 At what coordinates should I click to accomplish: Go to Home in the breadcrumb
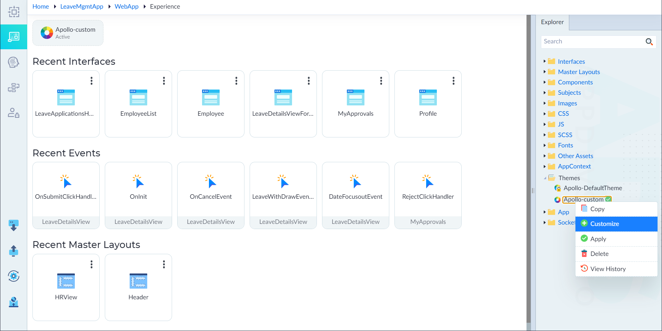click(x=41, y=7)
